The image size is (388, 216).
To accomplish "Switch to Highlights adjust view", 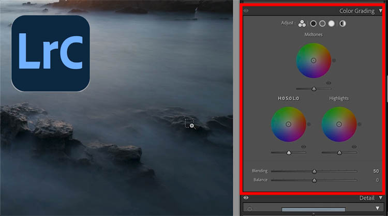I will click(x=332, y=23).
